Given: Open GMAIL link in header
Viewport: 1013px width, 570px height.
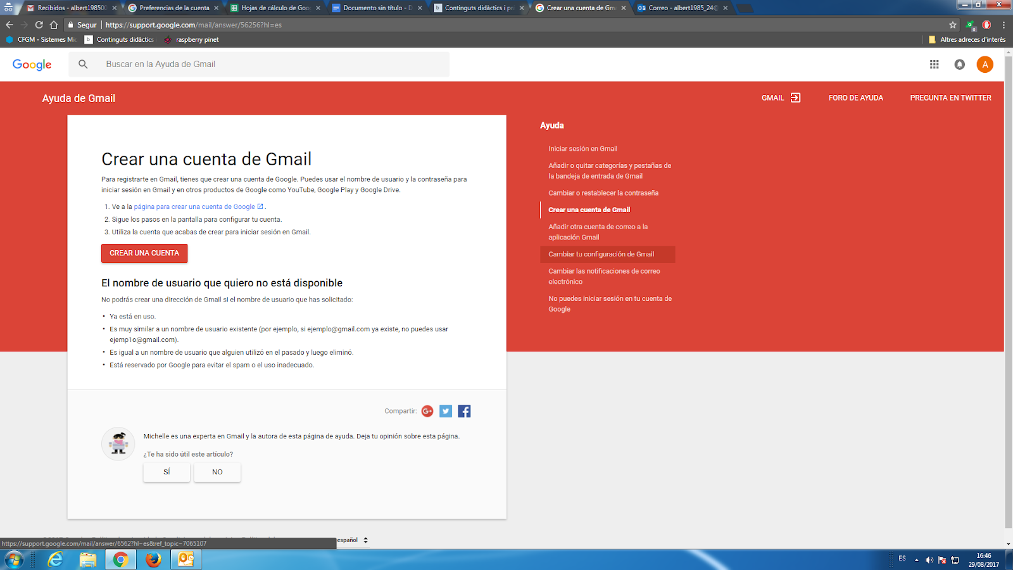Looking at the screenshot, I should [x=781, y=98].
